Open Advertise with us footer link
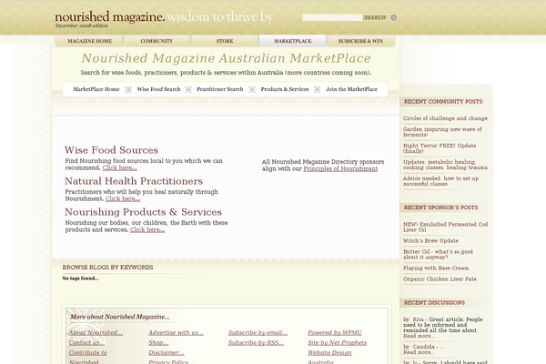This screenshot has height=364, width=546. (176, 333)
